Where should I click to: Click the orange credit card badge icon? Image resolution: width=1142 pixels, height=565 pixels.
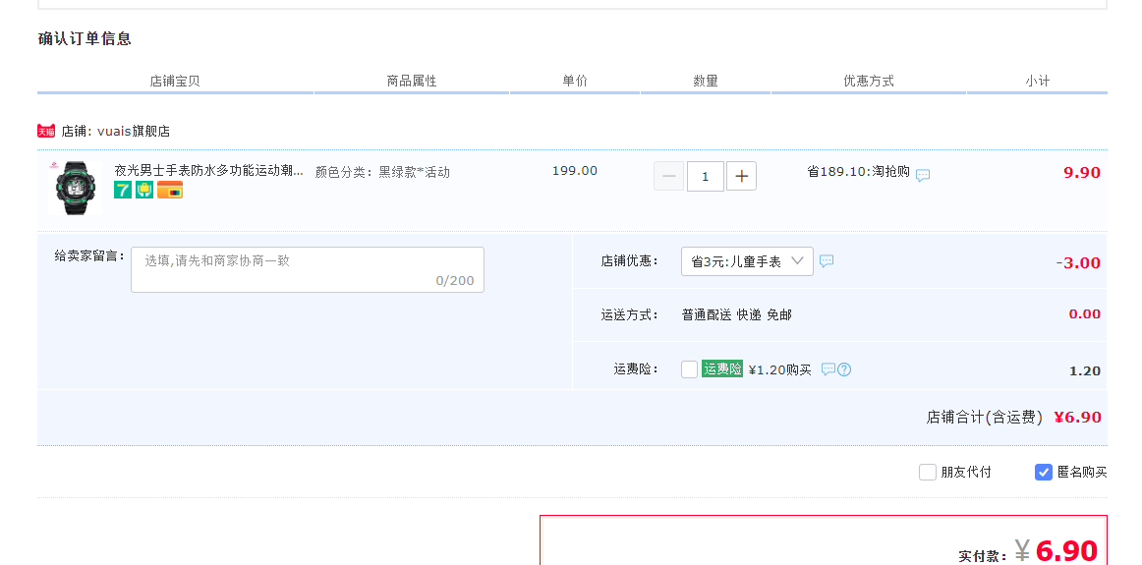tap(170, 190)
